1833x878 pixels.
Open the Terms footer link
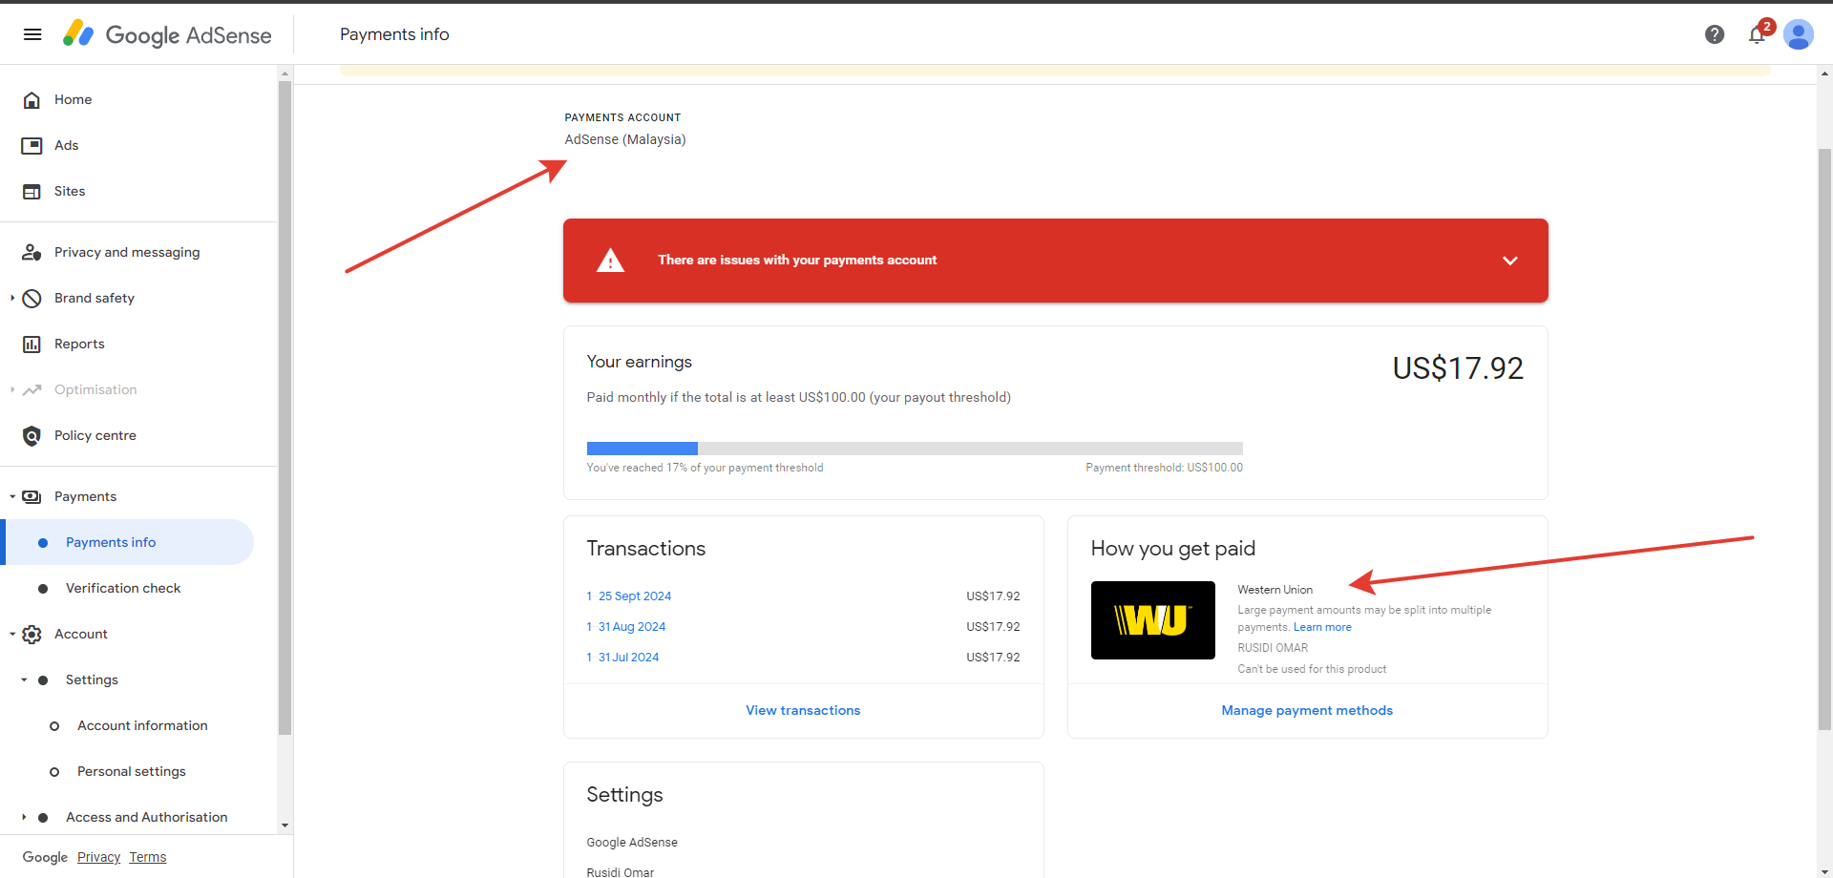tap(148, 858)
